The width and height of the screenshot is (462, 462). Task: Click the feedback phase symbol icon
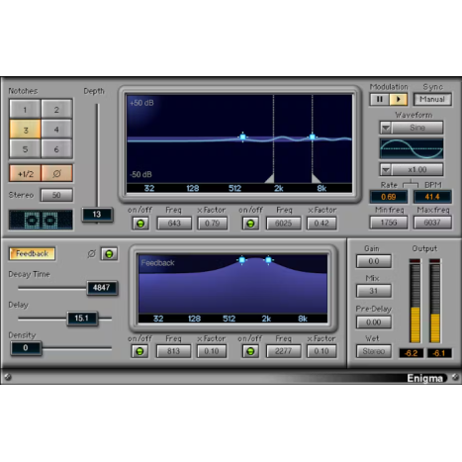pyautogui.click(x=91, y=253)
